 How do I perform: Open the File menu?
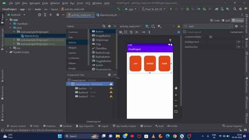click(x=11, y=3)
